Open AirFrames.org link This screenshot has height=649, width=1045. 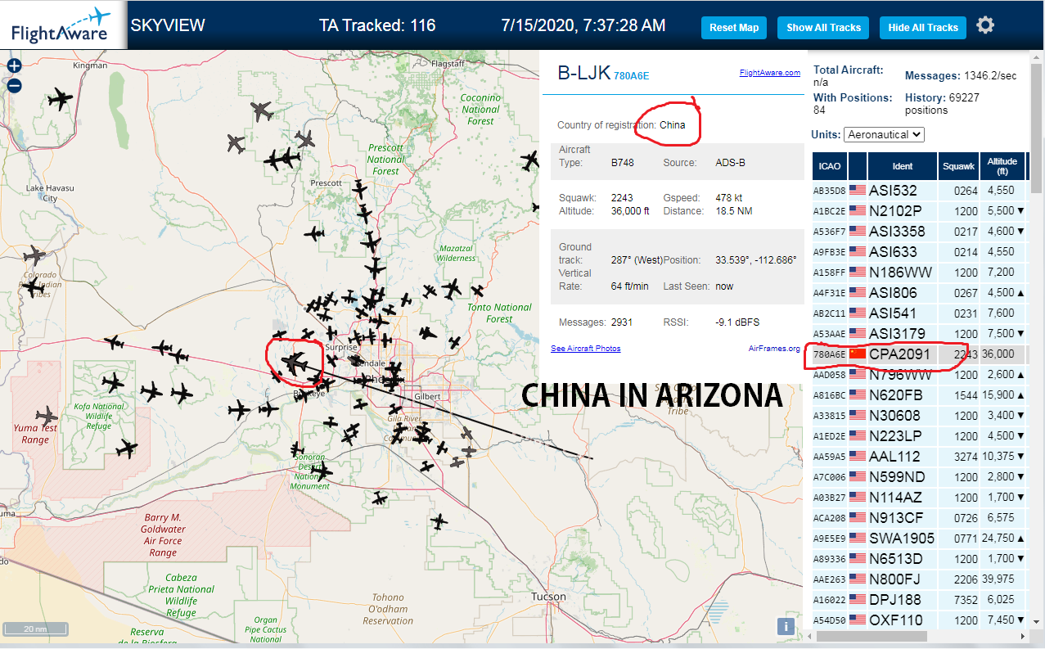coord(774,349)
